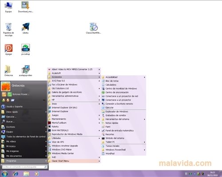Click Buscar... in the start menu
The height and width of the screenshot is (177, 222).
click(24, 122)
